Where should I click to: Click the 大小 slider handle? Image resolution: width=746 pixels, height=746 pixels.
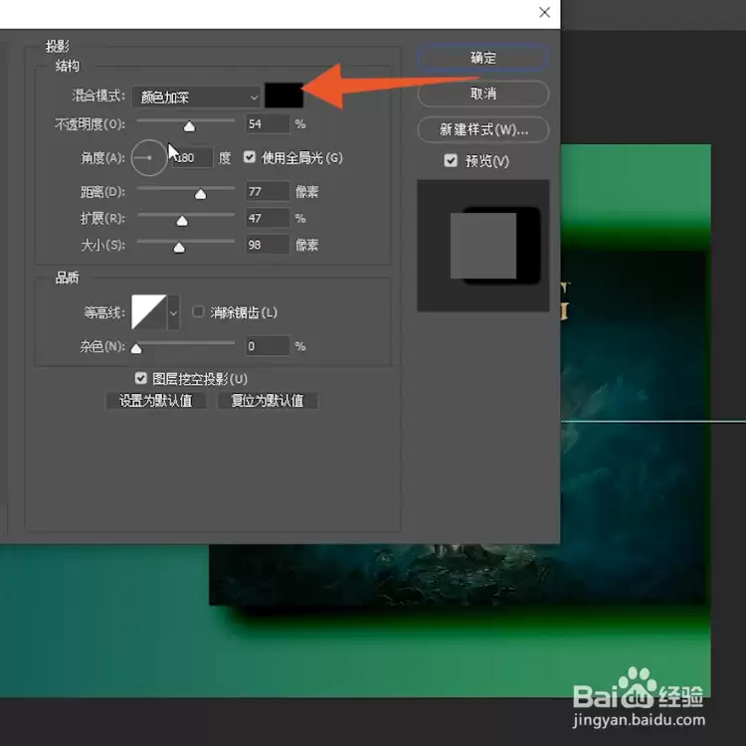(179, 248)
